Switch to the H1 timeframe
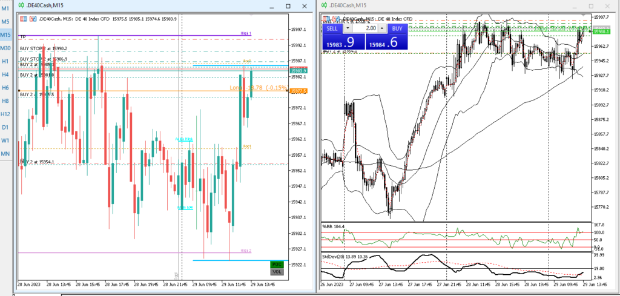 click(5, 61)
